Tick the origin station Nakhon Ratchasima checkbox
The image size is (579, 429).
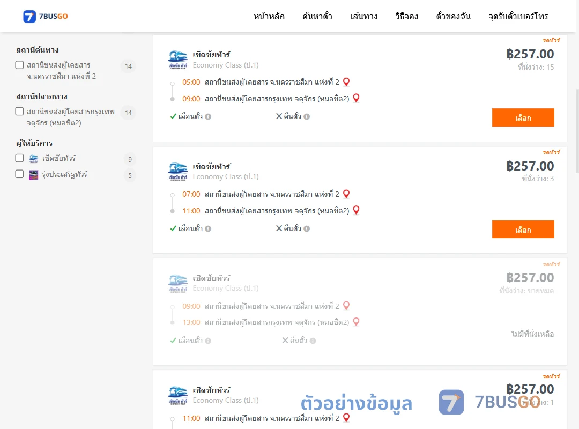(20, 65)
